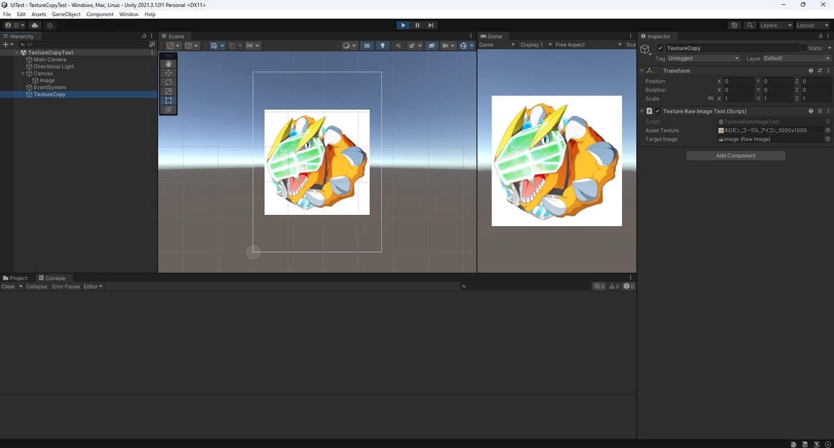Select the Rotate tool
Image resolution: width=834 pixels, height=448 pixels.
pyautogui.click(x=167, y=82)
